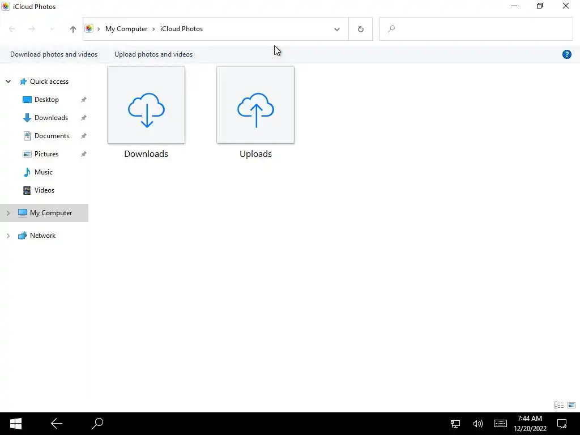Open the notification action center icon
The image size is (580, 435).
562,424
